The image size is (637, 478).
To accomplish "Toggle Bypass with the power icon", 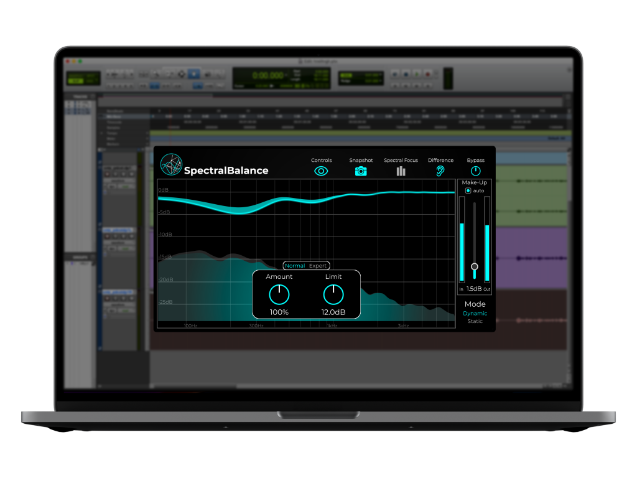I will point(475,170).
